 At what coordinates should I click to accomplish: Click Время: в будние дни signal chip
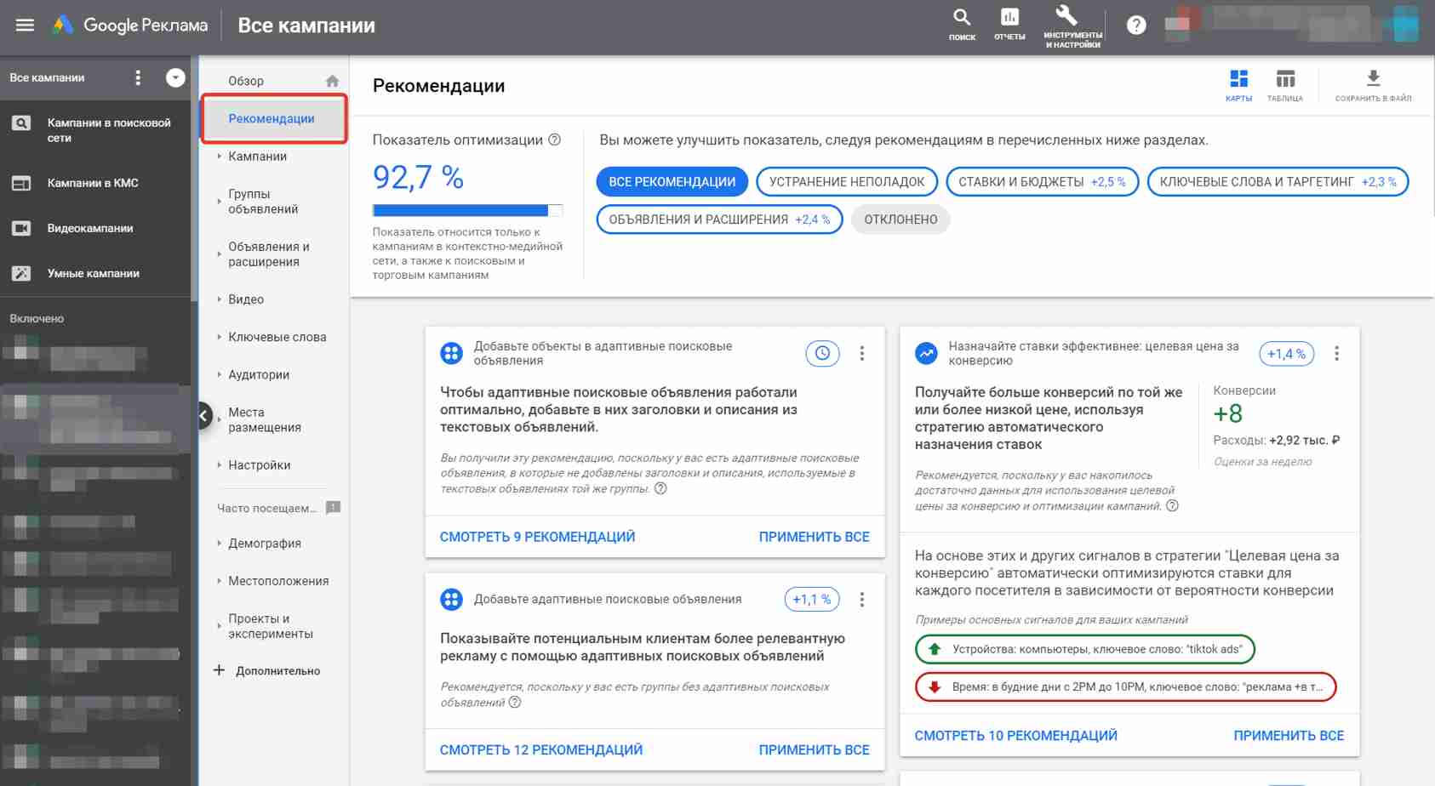point(1125,686)
